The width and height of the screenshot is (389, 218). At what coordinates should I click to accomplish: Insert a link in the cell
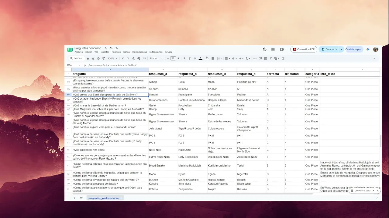[x=255, y=58]
